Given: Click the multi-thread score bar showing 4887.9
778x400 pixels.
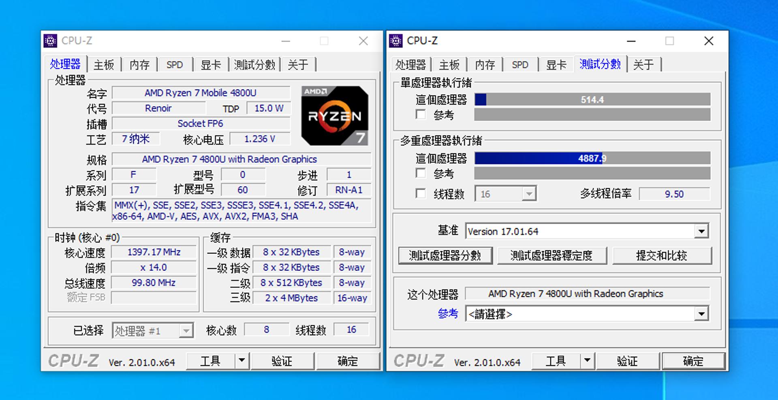Looking at the screenshot, I should click(x=592, y=159).
